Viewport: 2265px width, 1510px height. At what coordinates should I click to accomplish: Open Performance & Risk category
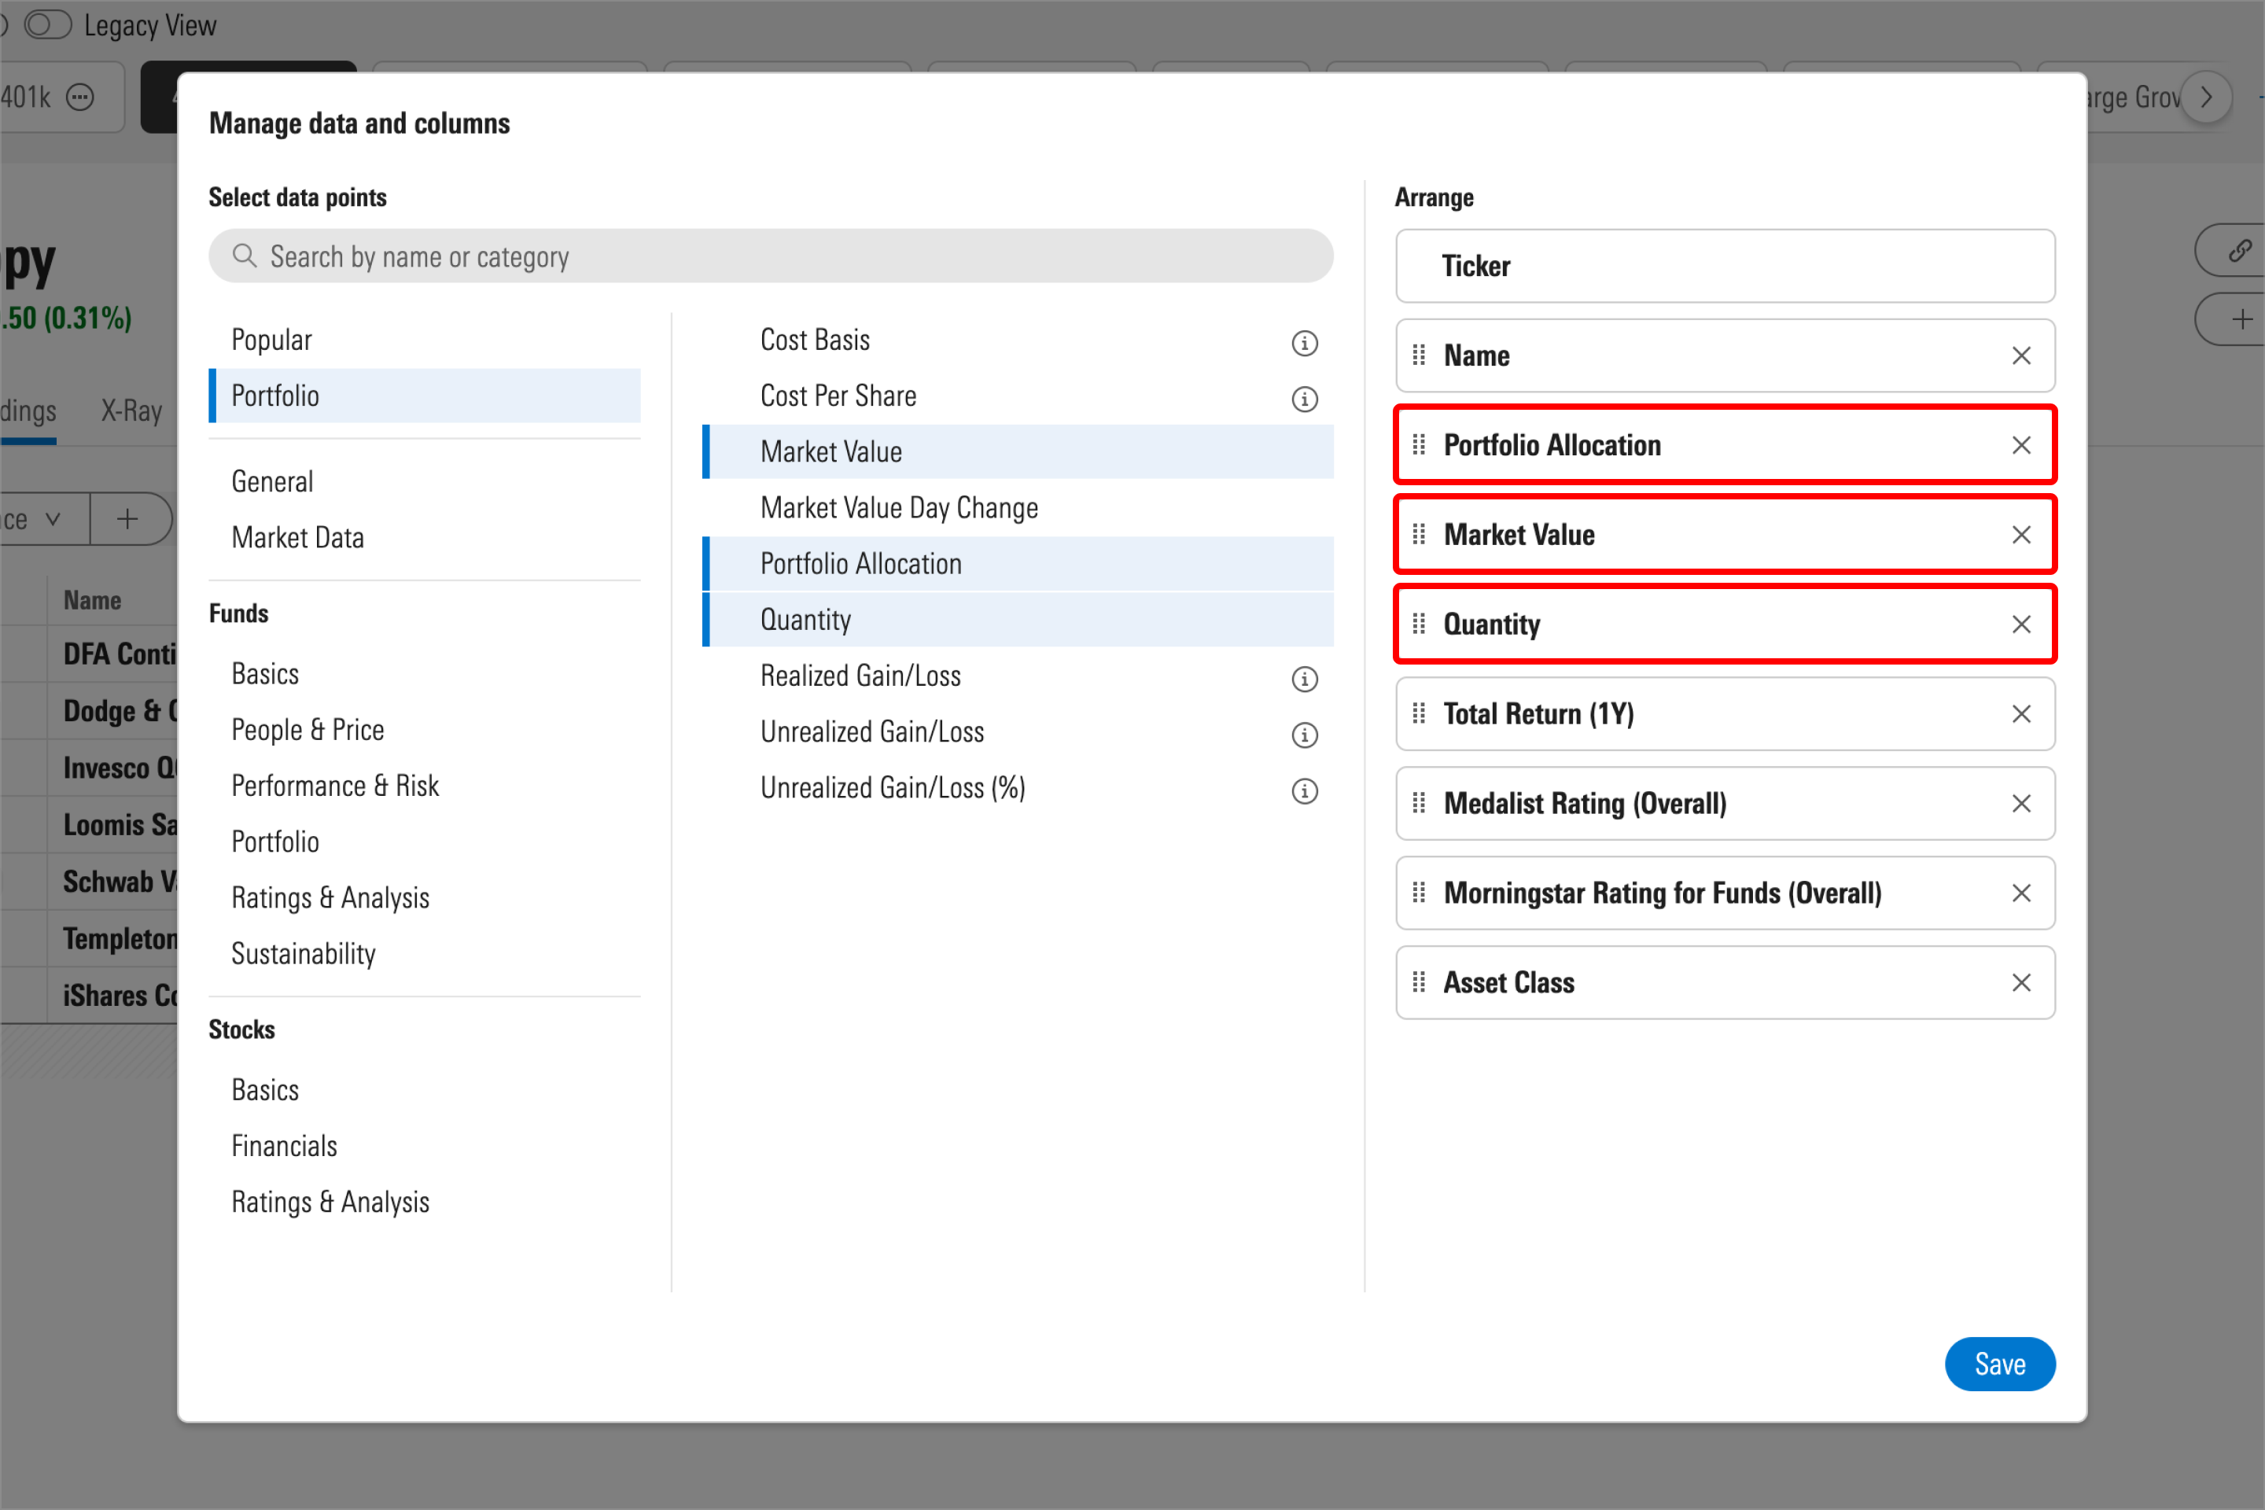425,786
